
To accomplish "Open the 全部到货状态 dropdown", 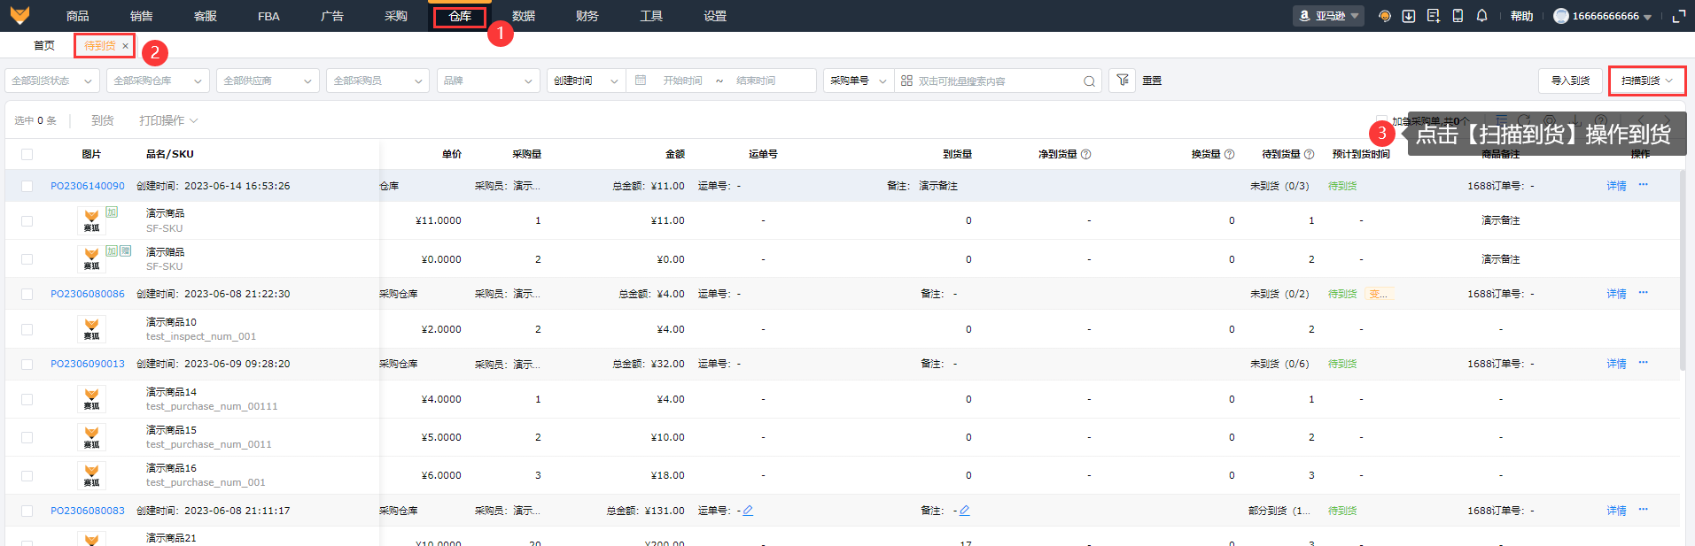I will click(51, 81).
